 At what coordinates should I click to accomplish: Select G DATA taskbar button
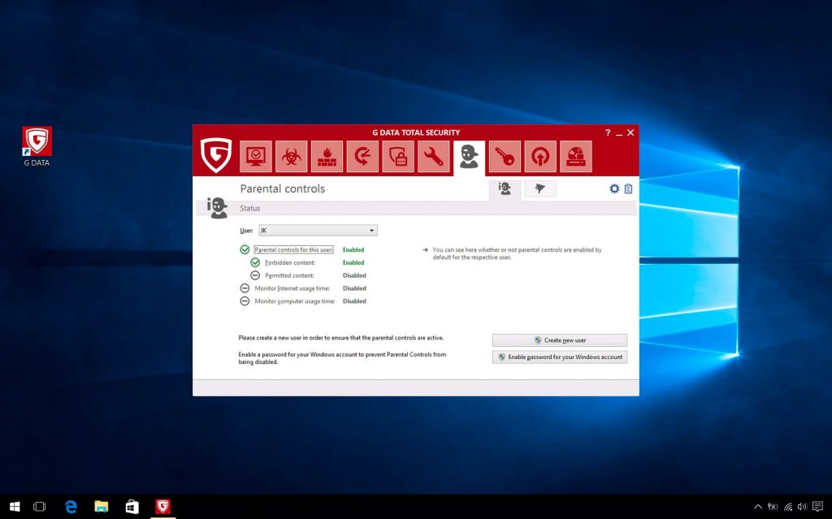pyautogui.click(x=162, y=507)
